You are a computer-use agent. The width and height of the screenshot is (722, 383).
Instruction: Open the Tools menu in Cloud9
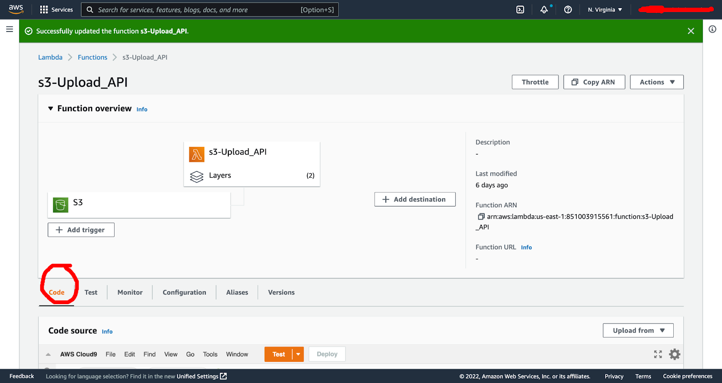[x=210, y=355]
